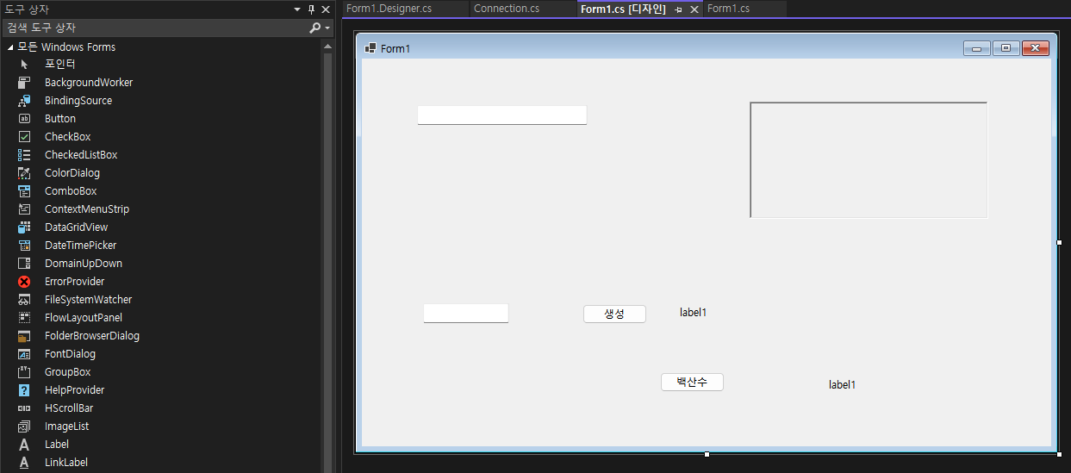This screenshot has height=473, width=1071.
Task: Select the 생성 button on the form
Action: point(614,314)
